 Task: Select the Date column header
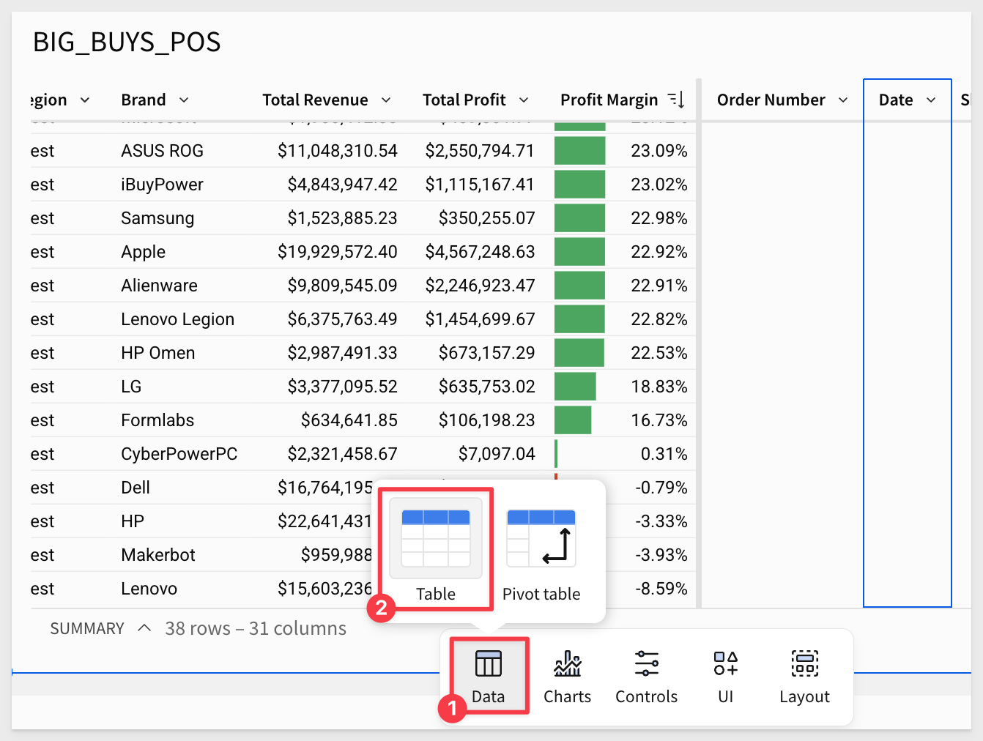pyautogui.click(x=896, y=100)
